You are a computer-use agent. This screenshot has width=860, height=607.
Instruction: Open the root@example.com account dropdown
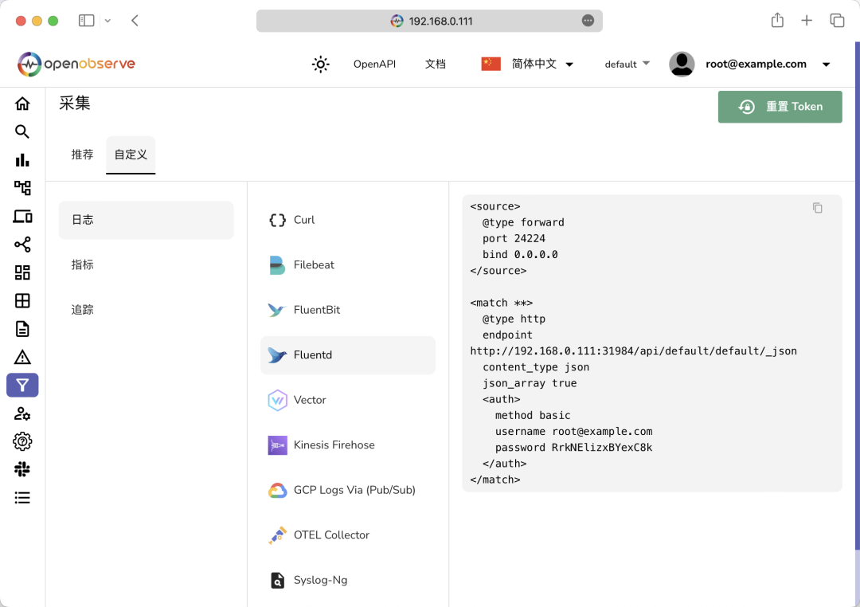(756, 64)
